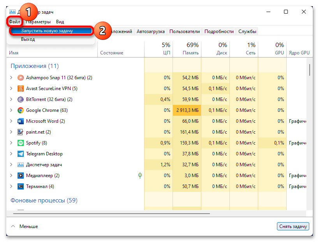The image size is (319, 242).
Task: Sort by the Память column header
Action: click(187, 49)
